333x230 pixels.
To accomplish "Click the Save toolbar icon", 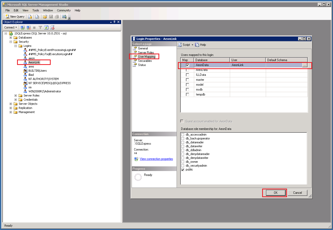I will pyautogui.click(x=51, y=16).
